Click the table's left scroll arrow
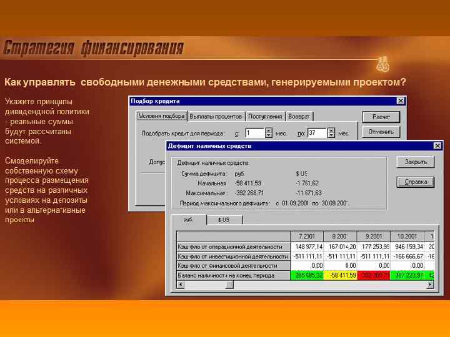450x337 pixels. tap(181, 285)
